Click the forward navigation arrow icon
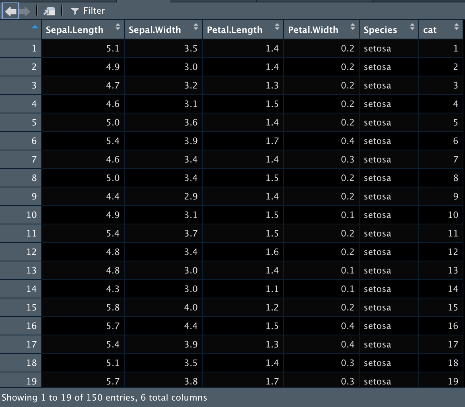Image resolution: width=465 pixels, height=407 pixels. tap(25, 11)
